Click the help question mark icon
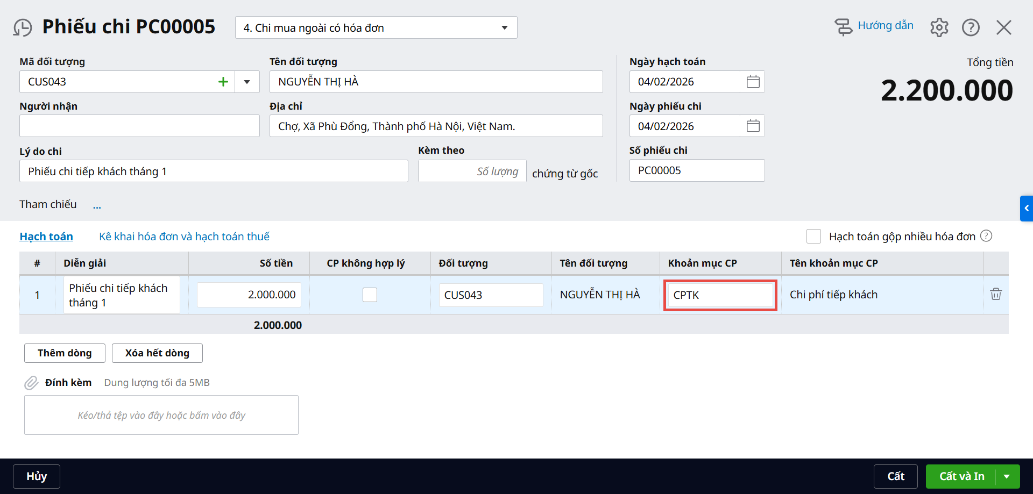This screenshot has width=1033, height=494. coord(971,27)
